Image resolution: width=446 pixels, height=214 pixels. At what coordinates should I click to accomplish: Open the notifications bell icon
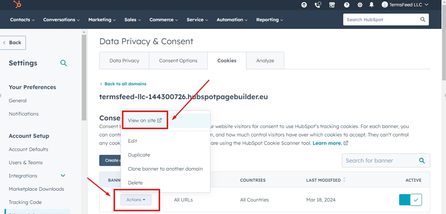point(372,5)
